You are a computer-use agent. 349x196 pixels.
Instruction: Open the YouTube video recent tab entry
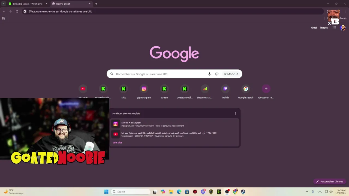174,134
